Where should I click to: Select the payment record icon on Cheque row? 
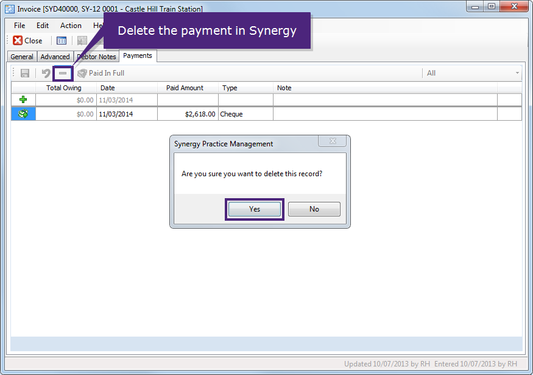pos(23,113)
